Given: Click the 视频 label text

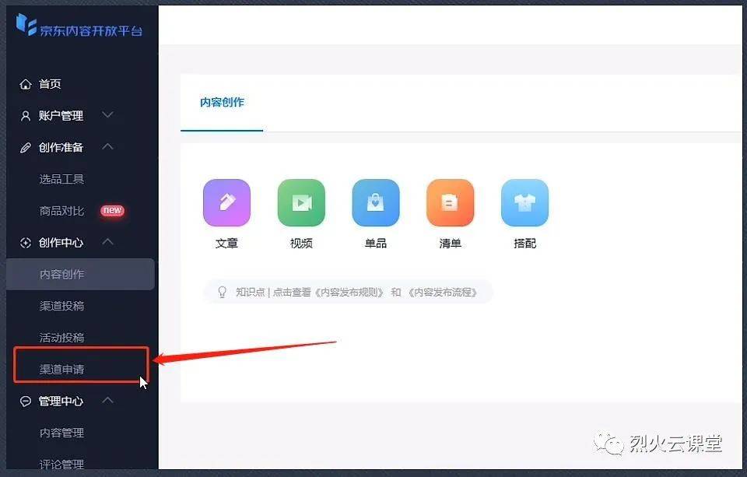Looking at the screenshot, I should [x=301, y=244].
